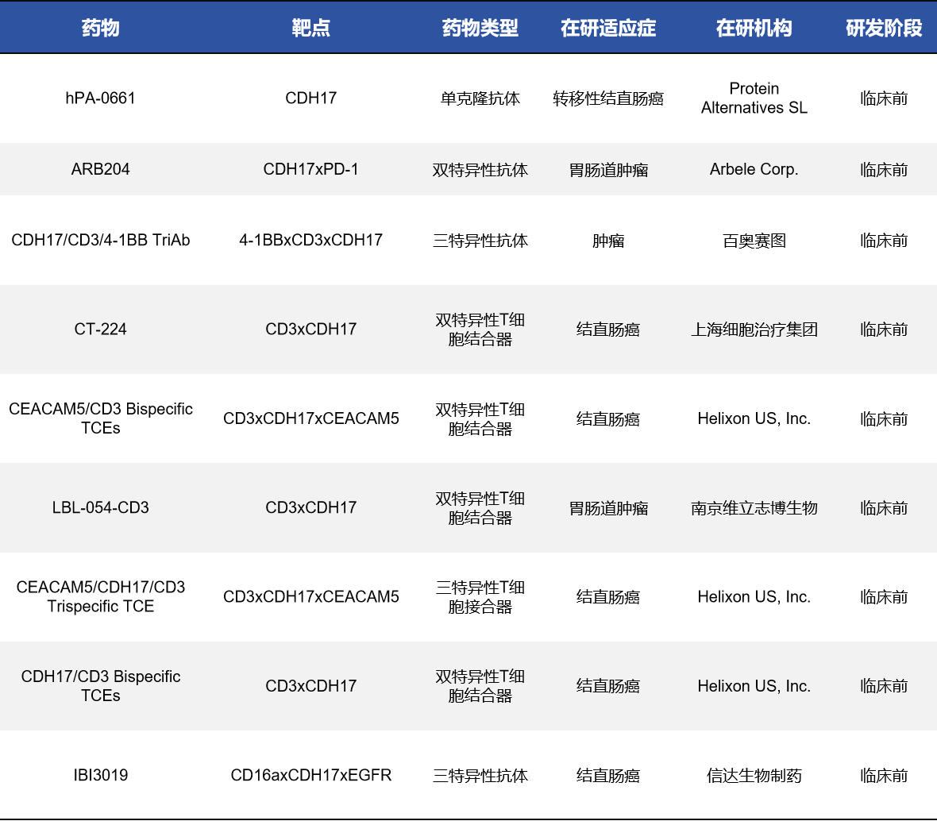Select the CDH17xPD-1 target cell
The height and width of the screenshot is (821, 937).
pos(310,169)
